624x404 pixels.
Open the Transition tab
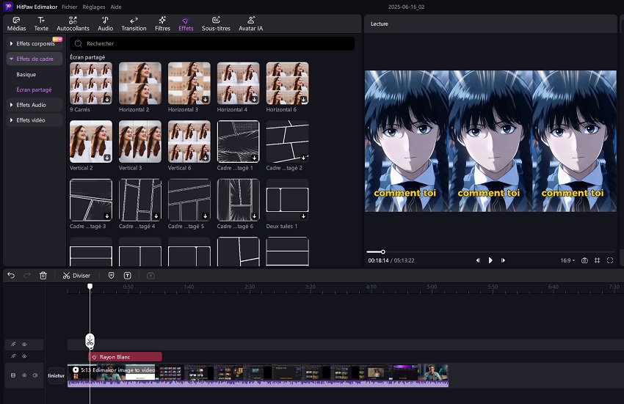pos(134,24)
